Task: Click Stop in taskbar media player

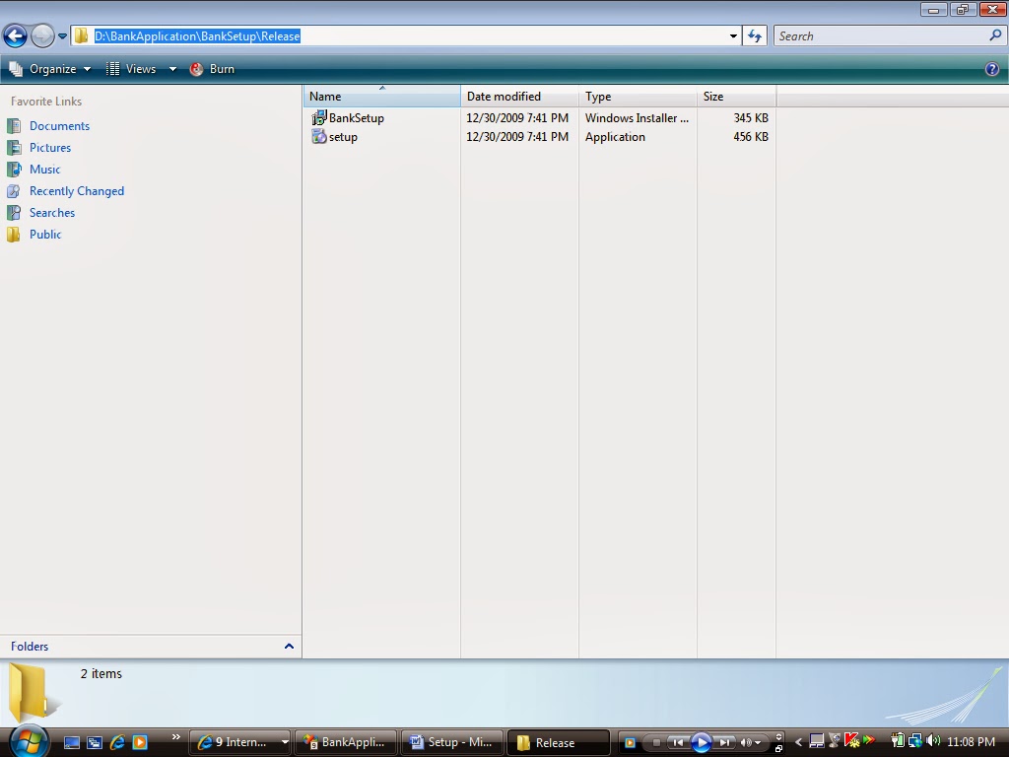Action: [655, 743]
